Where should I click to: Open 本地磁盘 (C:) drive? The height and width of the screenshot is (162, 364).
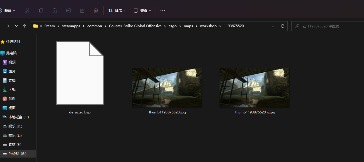(x=19, y=117)
